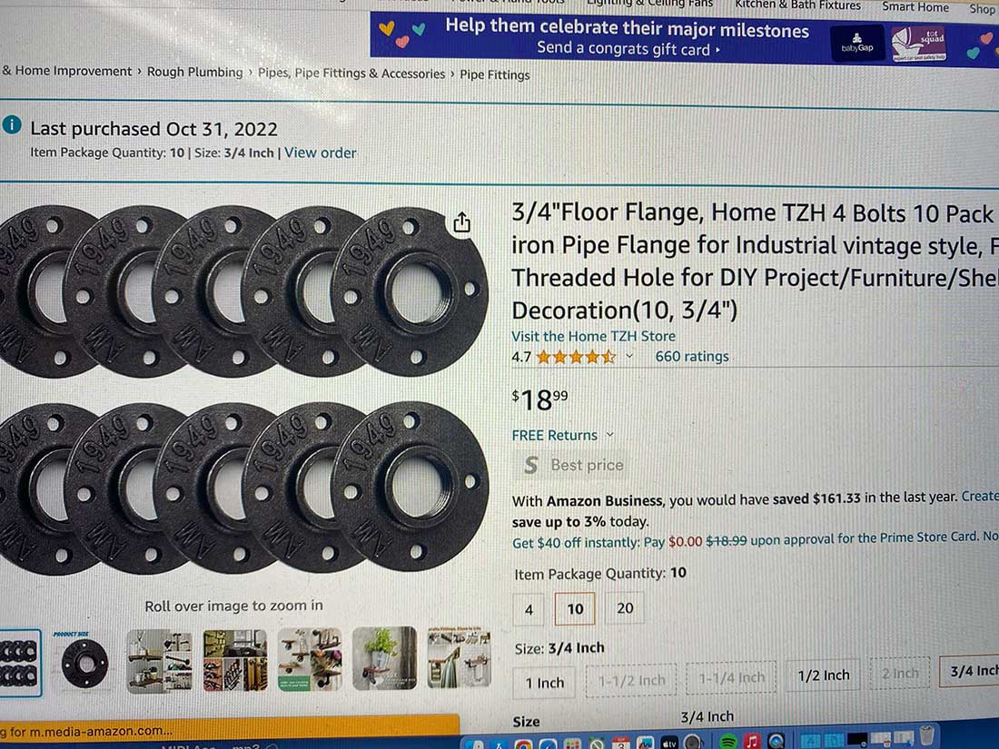Select the hanging plant shelf thumbnail
The image size is (999, 749).
(x=384, y=658)
